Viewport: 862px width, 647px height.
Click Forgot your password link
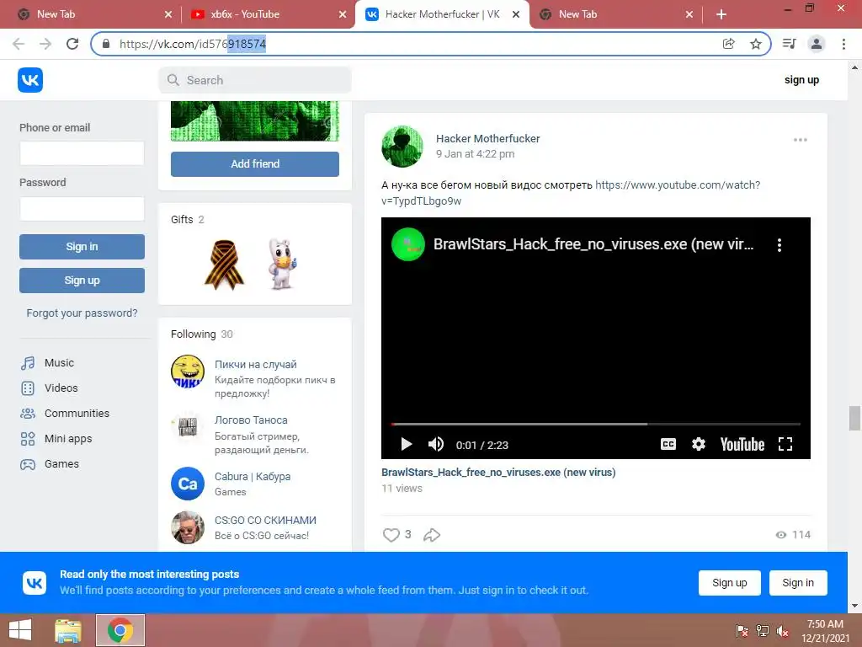coord(82,313)
